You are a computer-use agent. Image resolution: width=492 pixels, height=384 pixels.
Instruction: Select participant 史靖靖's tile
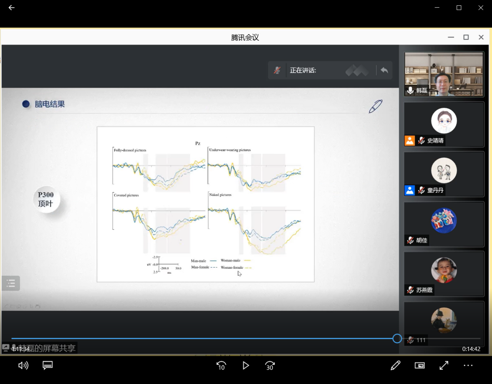pos(444,124)
